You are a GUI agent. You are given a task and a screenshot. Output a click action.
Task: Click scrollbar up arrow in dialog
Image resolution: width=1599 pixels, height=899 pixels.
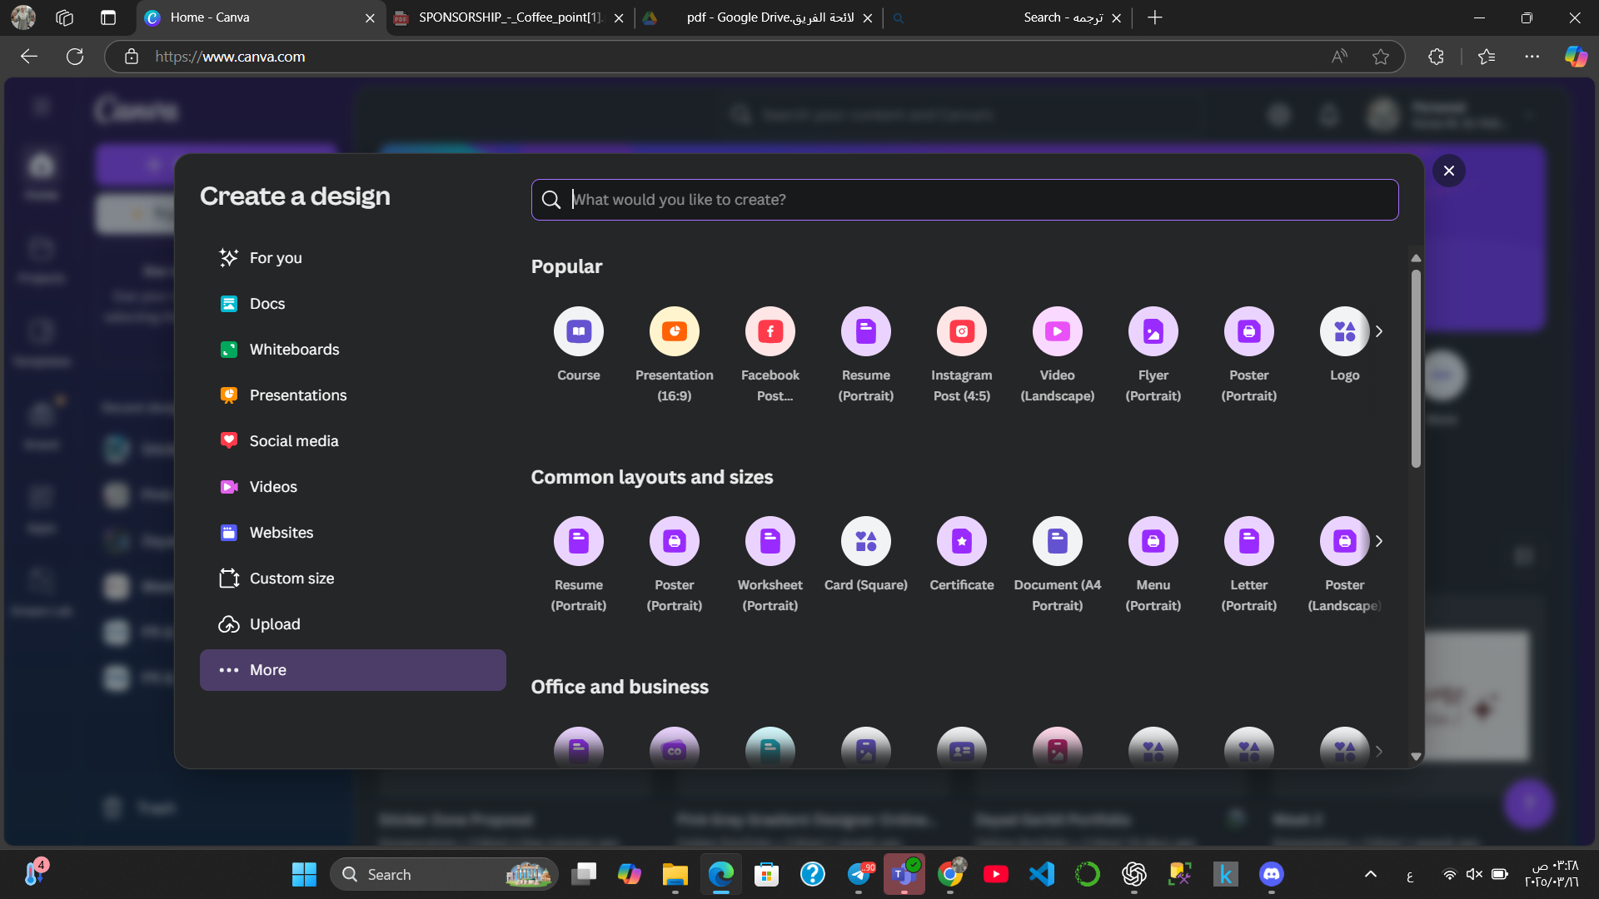[1416, 258]
